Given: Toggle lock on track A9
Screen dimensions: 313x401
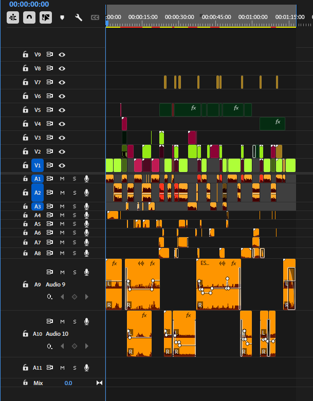Looking at the screenshot, I should tap(25, 284).
